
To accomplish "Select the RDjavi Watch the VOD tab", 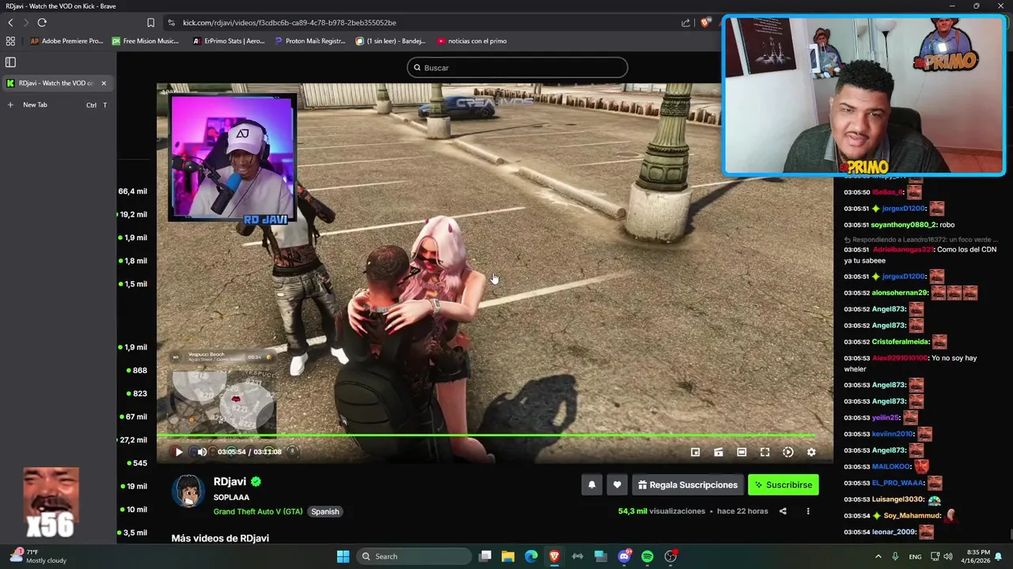I will click(x=51, y=83).
